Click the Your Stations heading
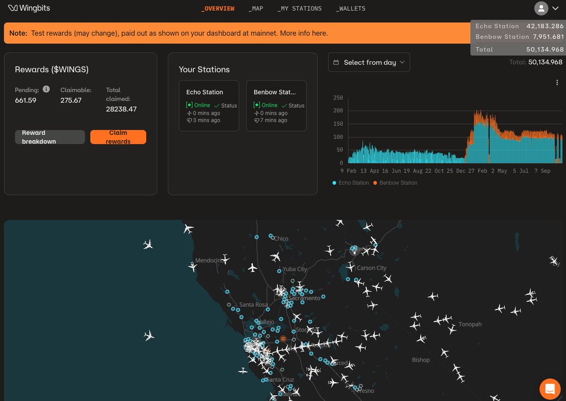Viewport: 566px width, 401px height. click(204, 69)
